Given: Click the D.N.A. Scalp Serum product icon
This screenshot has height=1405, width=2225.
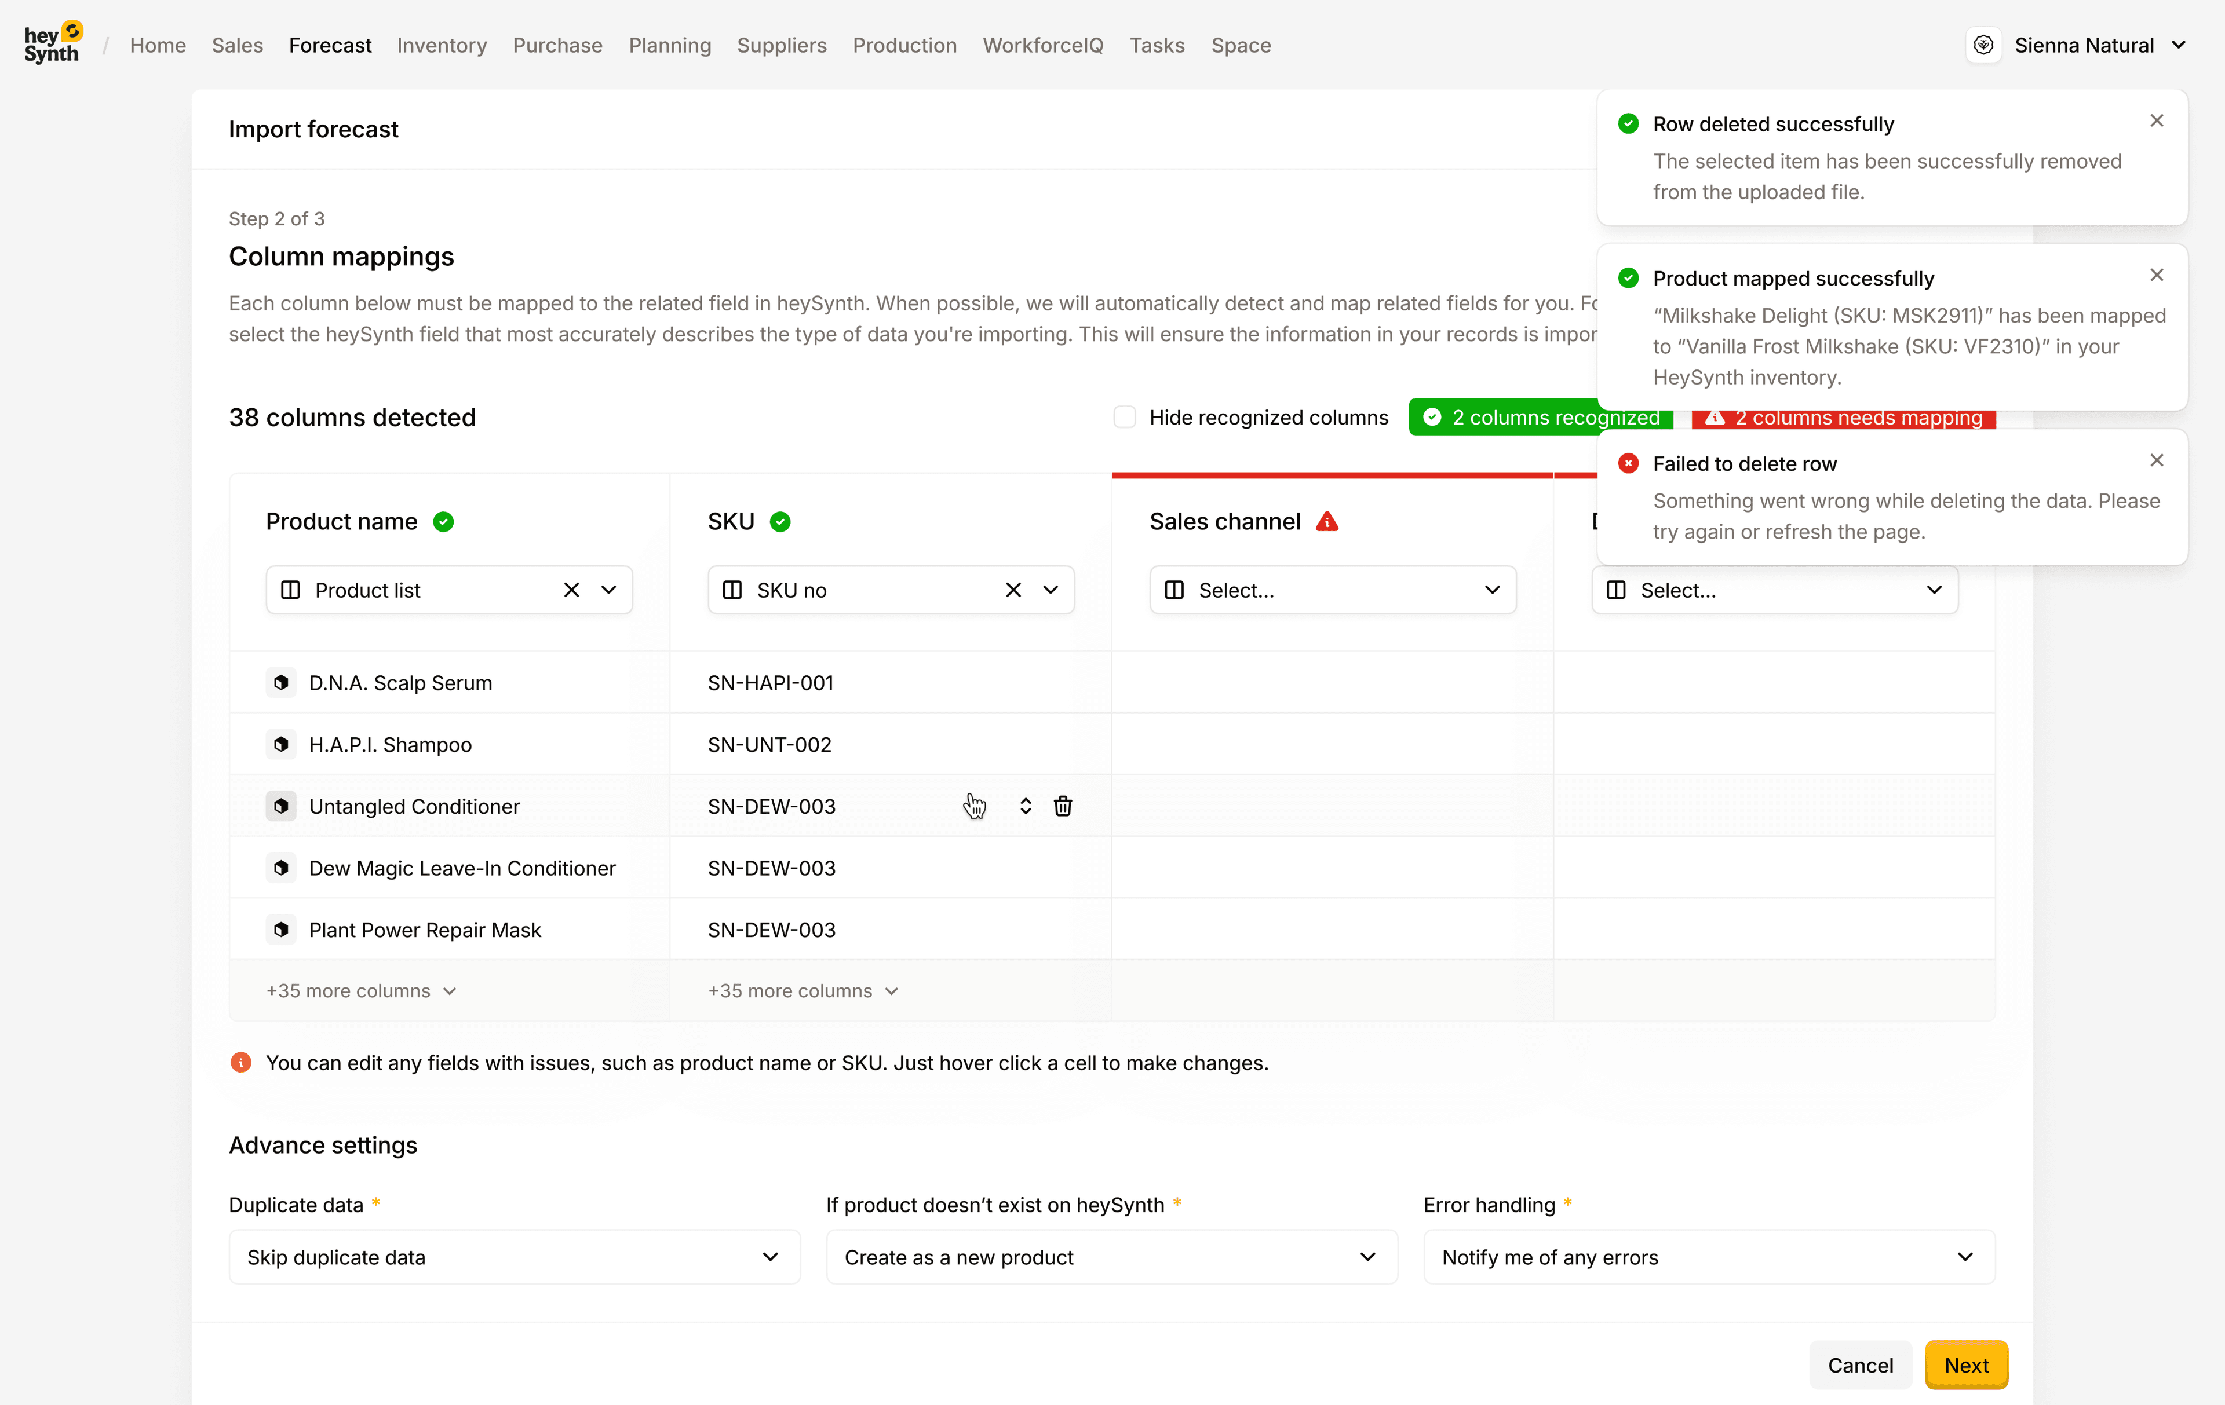Looking at the screenshot, I should pyautogui.click(x=281, y=683).
